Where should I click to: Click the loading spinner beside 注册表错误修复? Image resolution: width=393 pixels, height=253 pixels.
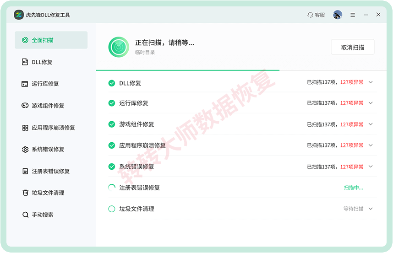(x=112, y=188)
